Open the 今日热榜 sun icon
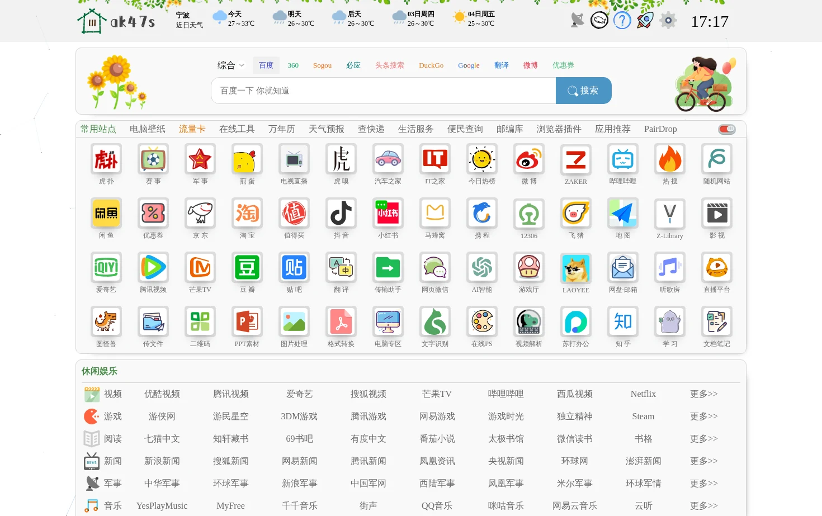Viewport: 822px width, 516px height. pos(482,159)
